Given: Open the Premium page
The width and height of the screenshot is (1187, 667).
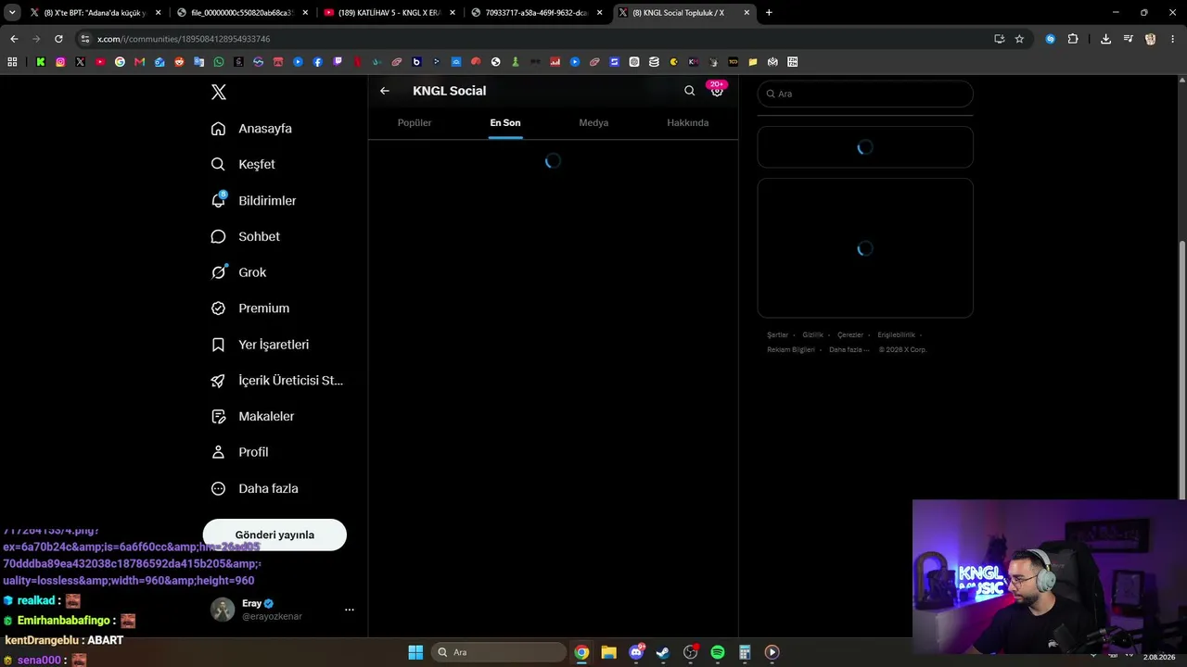Looking at the screenshot, I should coord(250,308).
